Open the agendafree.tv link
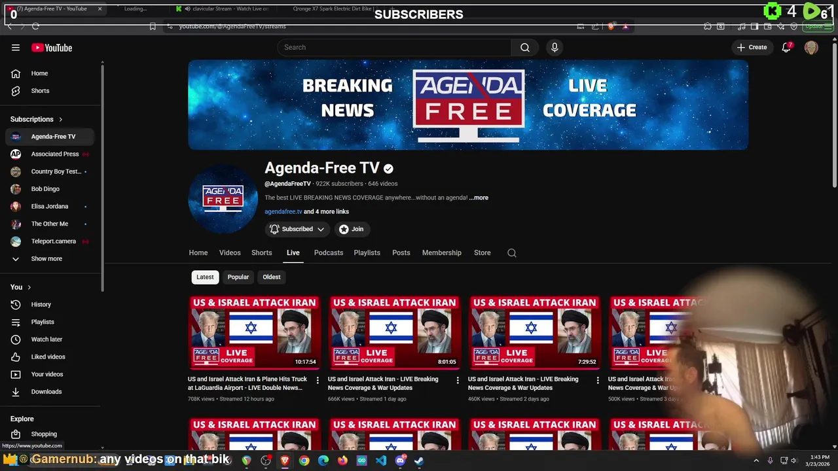Screen dimensions: 838x471 pos(283,212)
